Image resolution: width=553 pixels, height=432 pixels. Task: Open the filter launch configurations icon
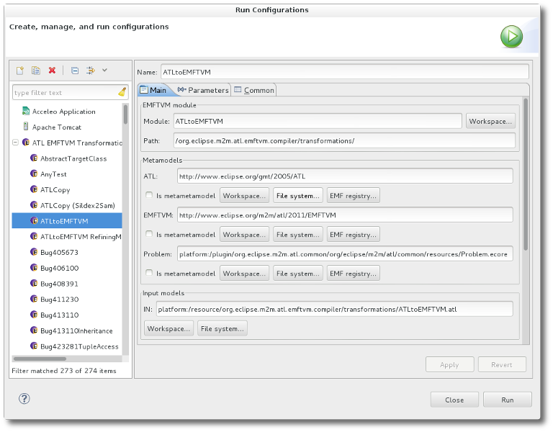90,71
